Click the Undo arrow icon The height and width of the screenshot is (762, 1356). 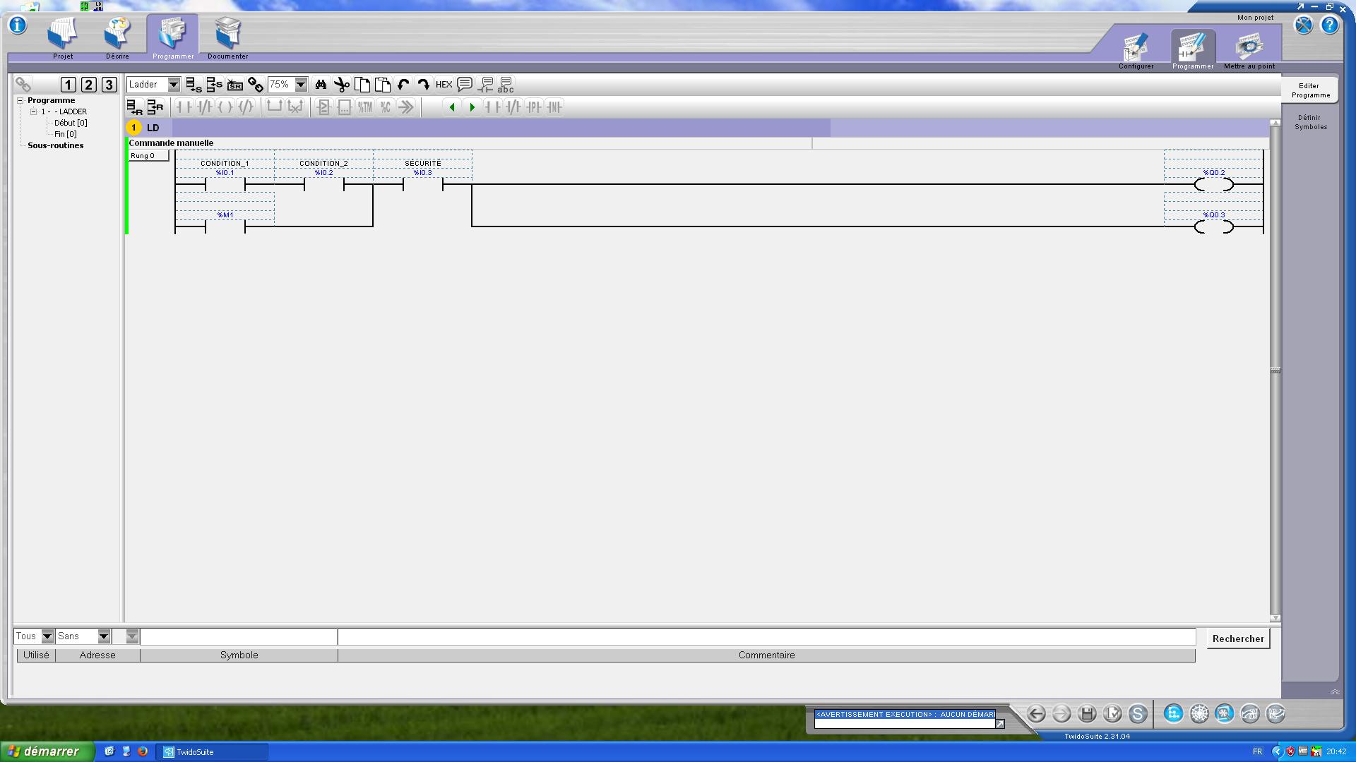pos(403,85)
